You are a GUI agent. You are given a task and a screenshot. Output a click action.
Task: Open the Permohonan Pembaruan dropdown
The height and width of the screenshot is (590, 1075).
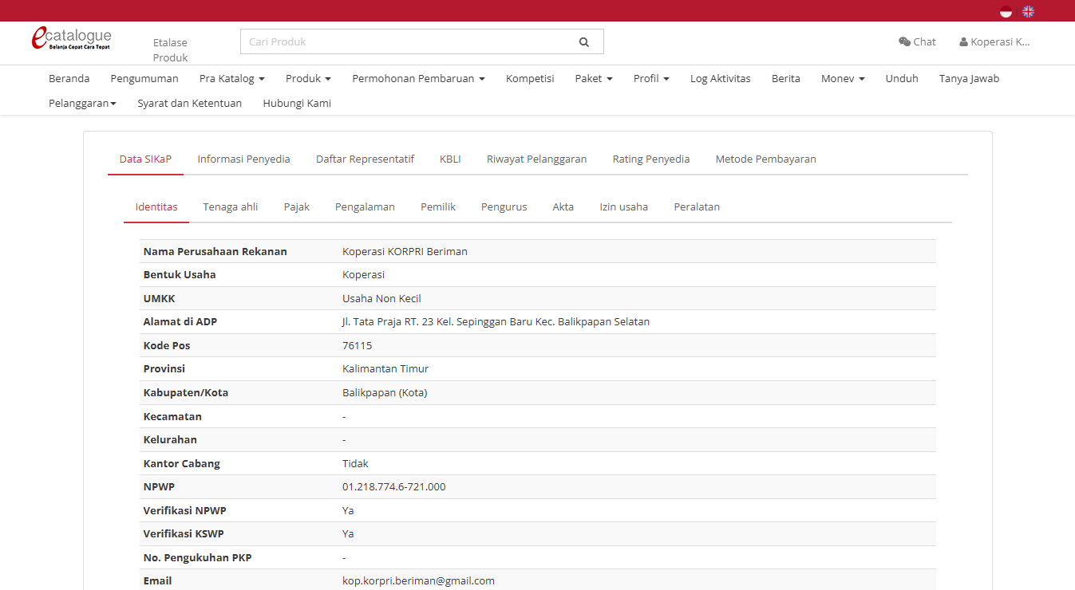pyautogui.click(x=418, y=78)
